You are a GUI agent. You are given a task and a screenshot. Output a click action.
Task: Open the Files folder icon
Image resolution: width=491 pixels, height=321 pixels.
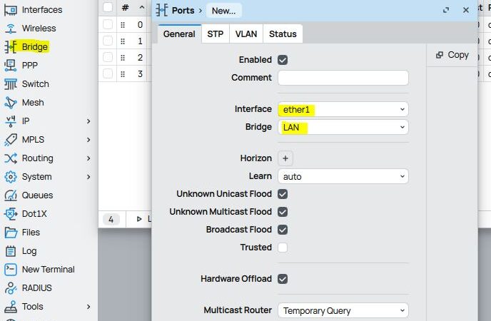pyautogui.click(x=11, y=233)
